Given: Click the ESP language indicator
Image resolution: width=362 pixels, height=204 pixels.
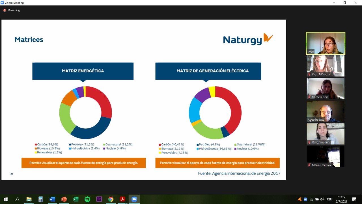Looking at the screenshot, I should [329, 199].
